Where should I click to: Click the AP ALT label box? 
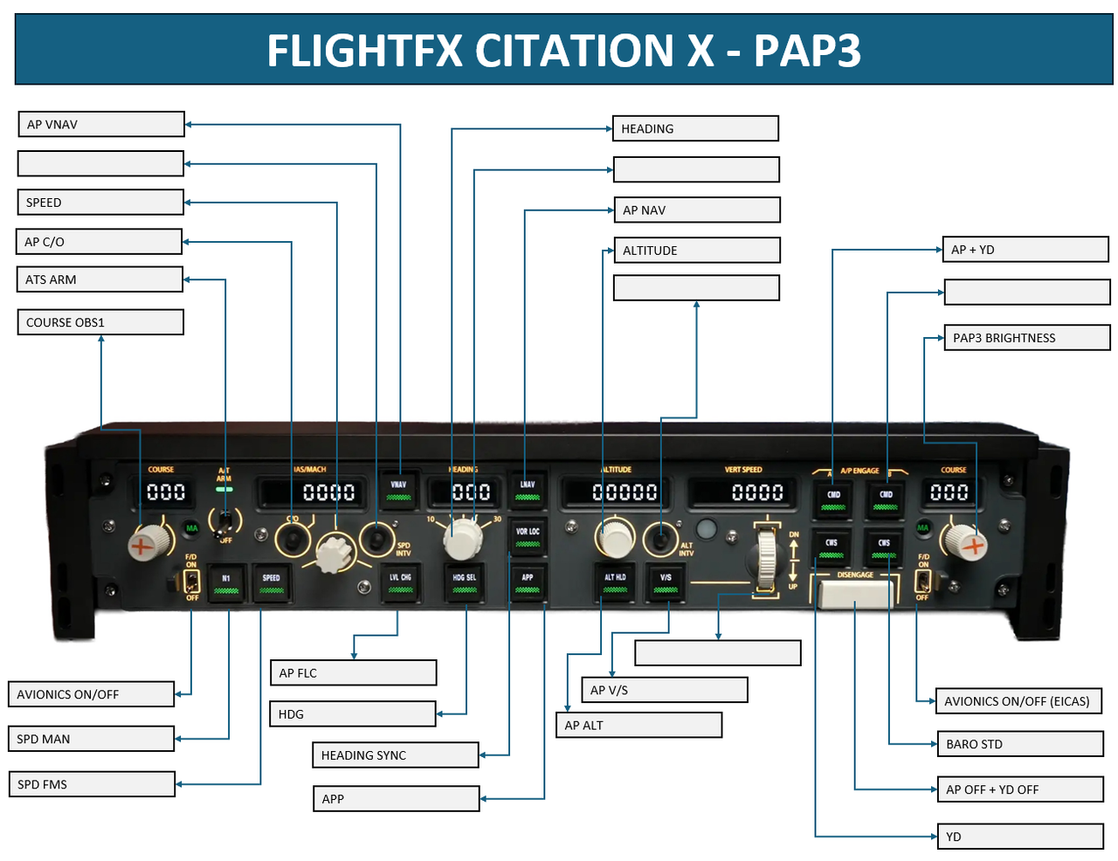tap(638, 725)
